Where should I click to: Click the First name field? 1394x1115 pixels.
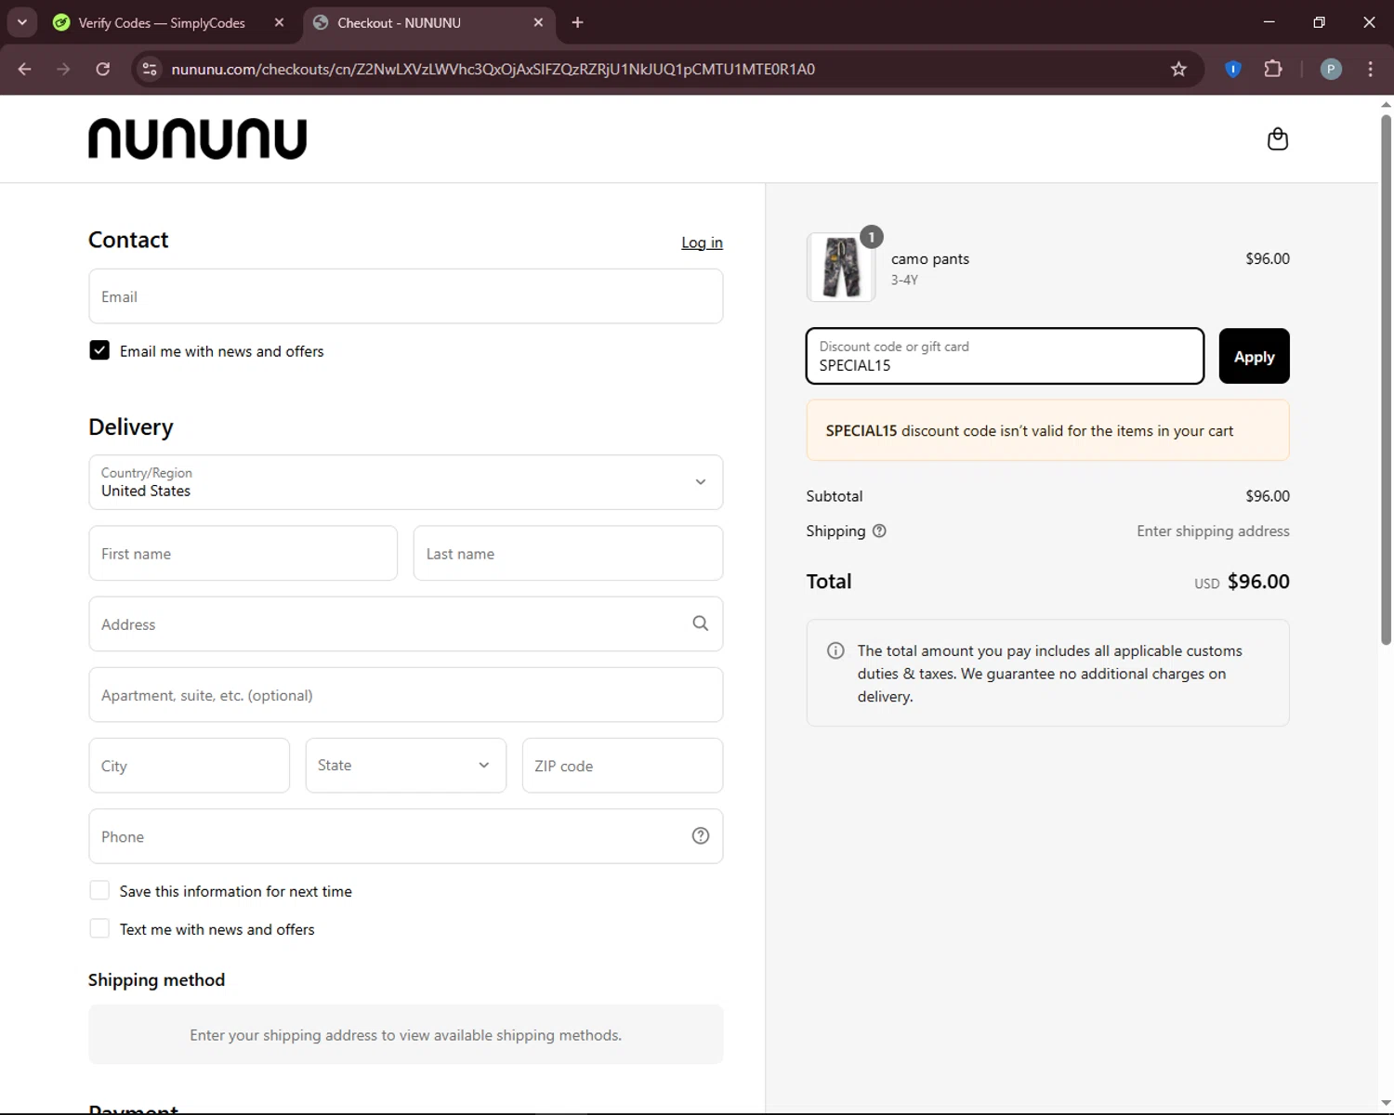(243, 554)
